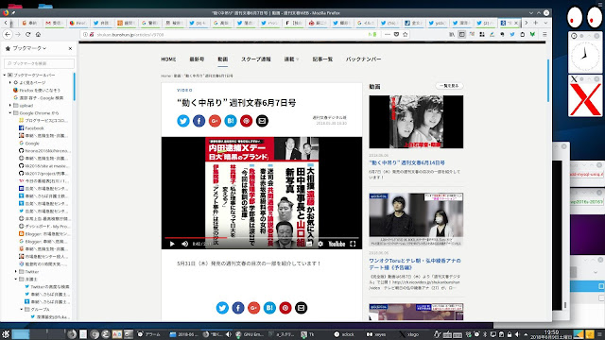605x340 pixels.
Task: Open the ワンオクToruとテレ朝 article link
Action: (x=415, y=263)
